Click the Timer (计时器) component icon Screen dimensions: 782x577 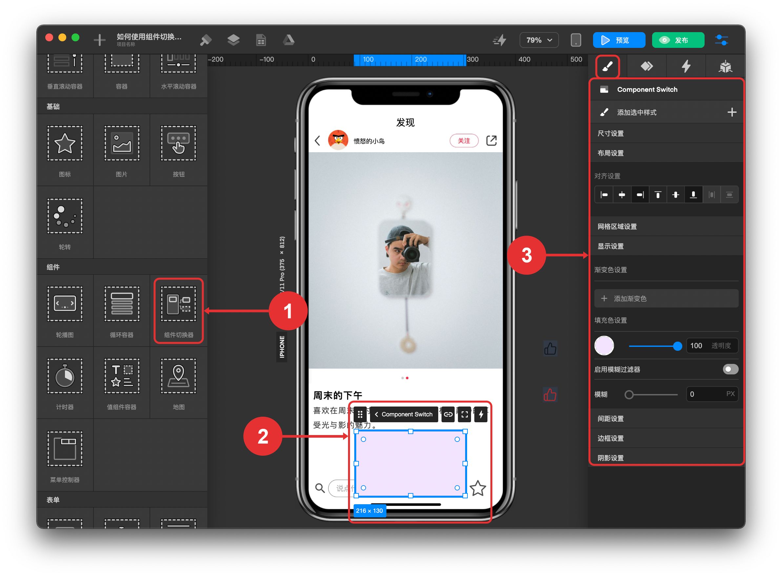coord(65,376)
